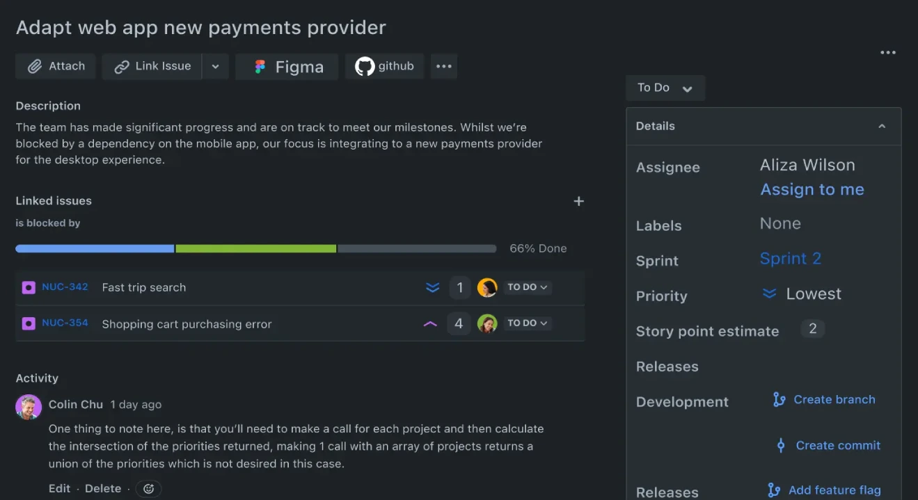Viewport: 918px width, 500px height.
Task: Expand the Link Issue dropdown chevron
Action: pyautogui.click(x=216, y=66)
